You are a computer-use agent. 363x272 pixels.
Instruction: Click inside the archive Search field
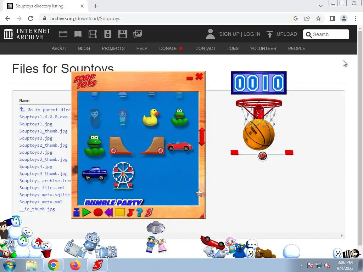pos(326,34)
